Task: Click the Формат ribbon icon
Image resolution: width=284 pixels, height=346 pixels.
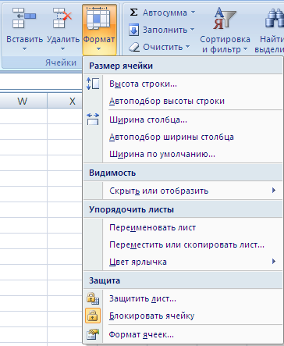Action: pyautogui.click(x=98, y=18)
